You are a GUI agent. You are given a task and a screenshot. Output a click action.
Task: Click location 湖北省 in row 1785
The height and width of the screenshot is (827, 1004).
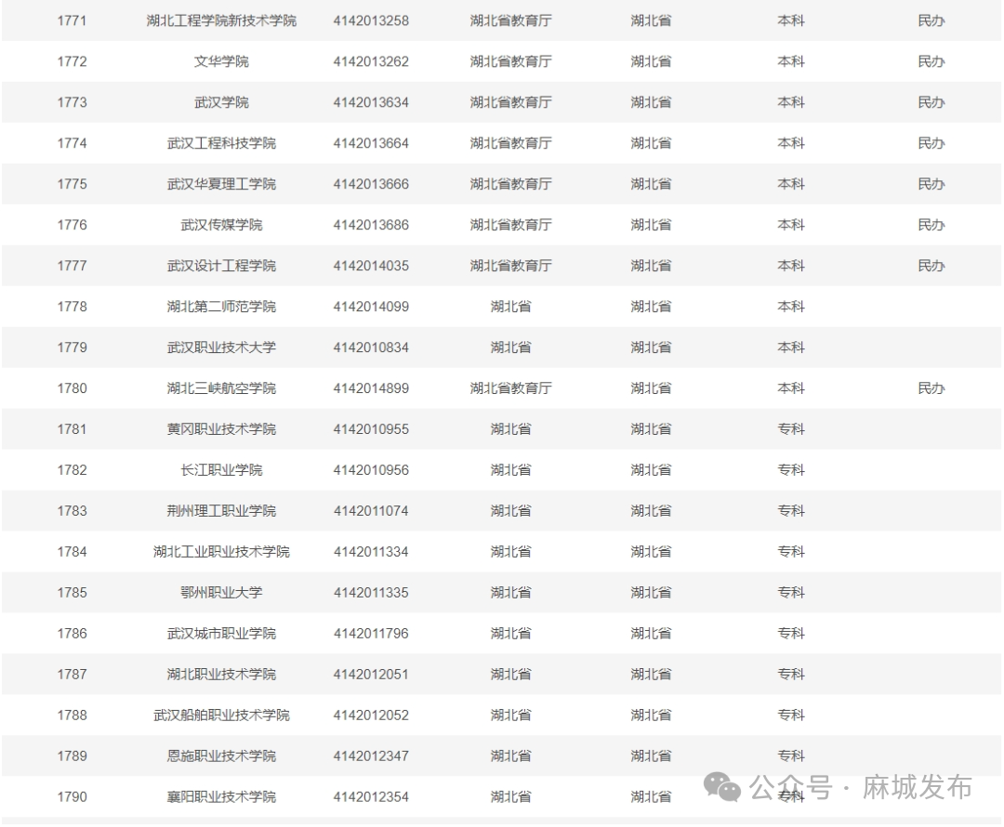pos(651,593)
